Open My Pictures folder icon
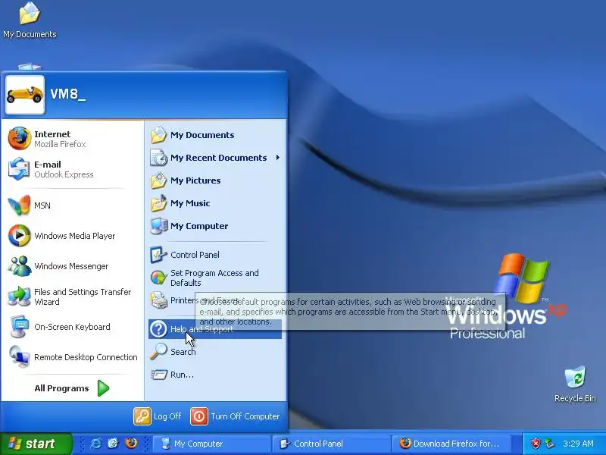This screenshot has width=606, height=455. [x=158, y=180]
